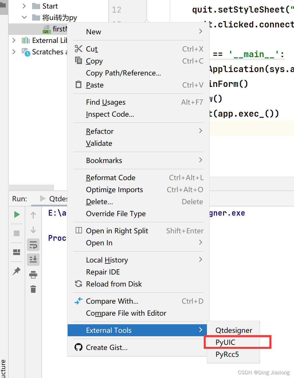Click the down stack trace arrow
Image resolution: width=294 pixels, height=378 pixels.
(x=33, y=230)
